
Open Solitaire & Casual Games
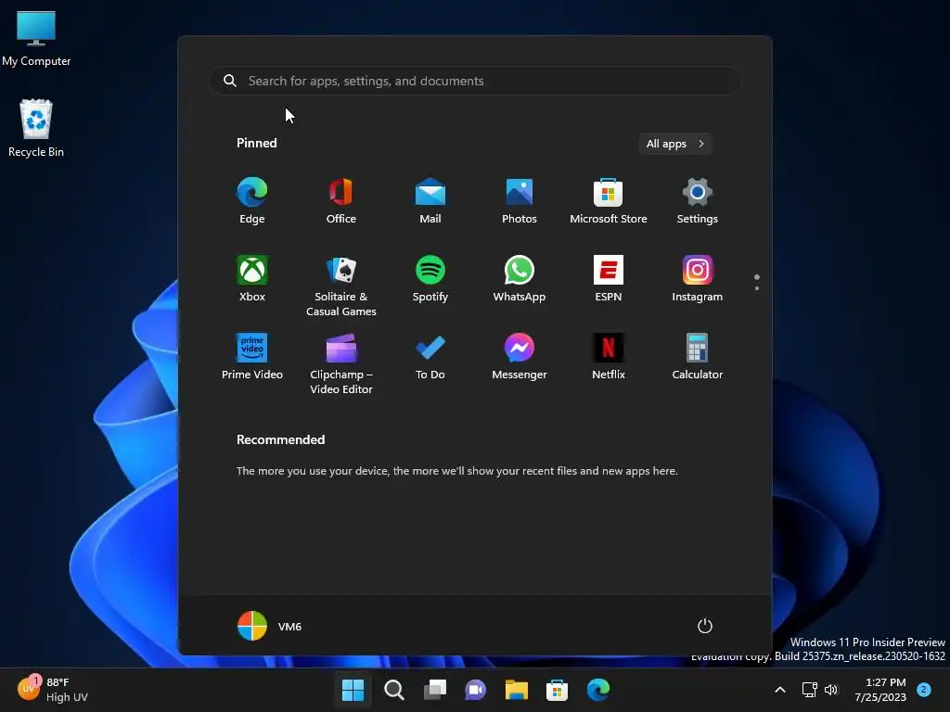(x=341, y=286)
